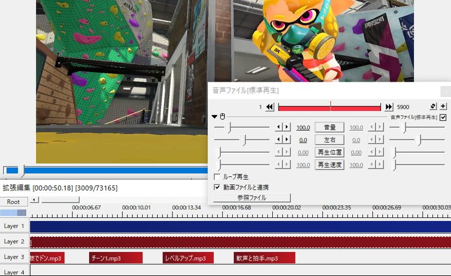
Task: Decrease left 音量 value with left arrow
Action: (x=278, y=127)
